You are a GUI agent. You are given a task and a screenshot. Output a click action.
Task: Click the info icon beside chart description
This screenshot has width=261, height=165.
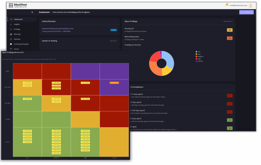click(55, 59)
